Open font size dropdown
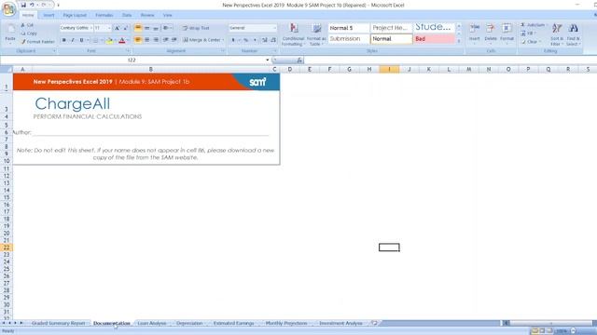This screenshot has height=335, width=597. 109,28
